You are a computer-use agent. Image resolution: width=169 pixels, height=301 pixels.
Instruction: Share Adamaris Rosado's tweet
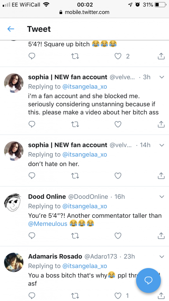tap(161, 296)
